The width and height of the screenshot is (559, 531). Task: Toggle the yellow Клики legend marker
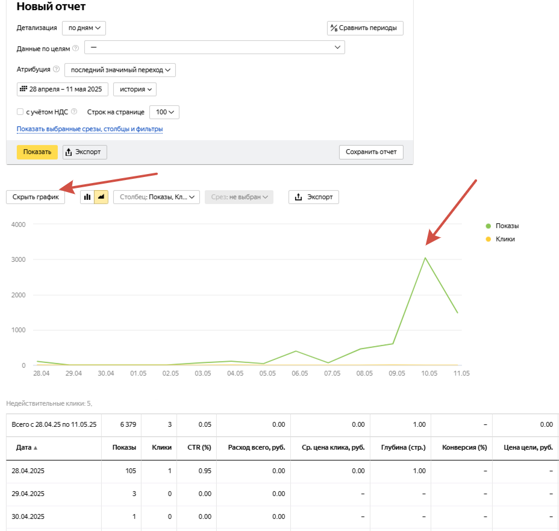click(x=489, y=239)
